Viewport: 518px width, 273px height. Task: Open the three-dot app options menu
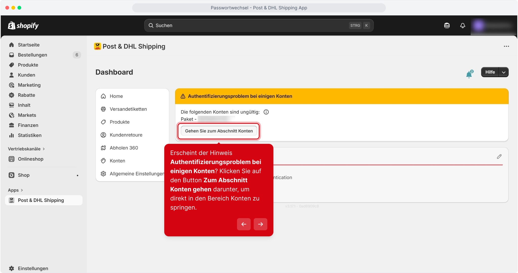pos(506,46)
